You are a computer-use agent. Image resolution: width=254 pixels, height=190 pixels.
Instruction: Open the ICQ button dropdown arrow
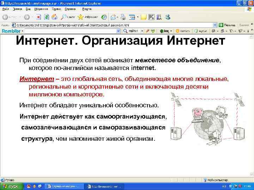(x=171, y=31)
